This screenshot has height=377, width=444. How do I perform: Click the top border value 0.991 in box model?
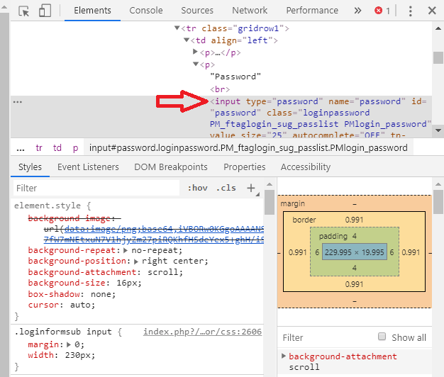click(354, 220)
